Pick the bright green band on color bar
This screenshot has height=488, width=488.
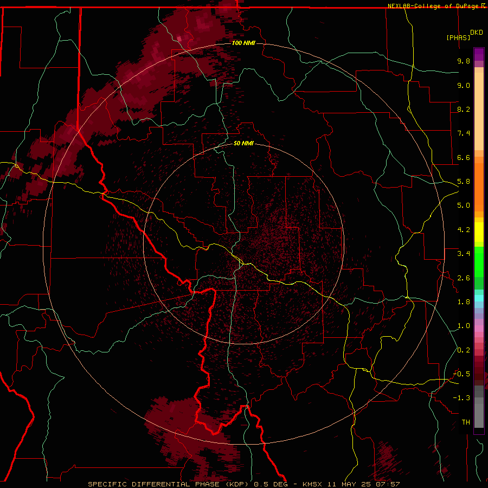[479, 261]
